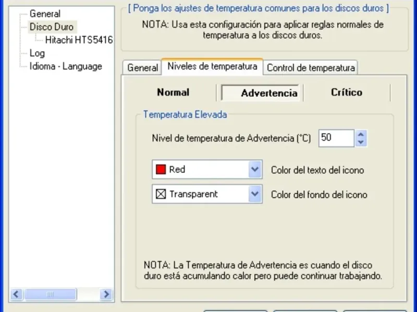
Task: Increase warning temperature with up arrow
Action: 361,134
